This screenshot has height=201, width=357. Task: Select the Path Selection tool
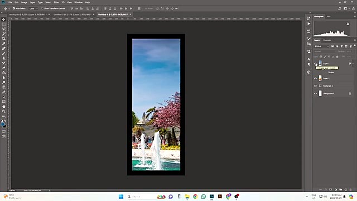(4, 97)
